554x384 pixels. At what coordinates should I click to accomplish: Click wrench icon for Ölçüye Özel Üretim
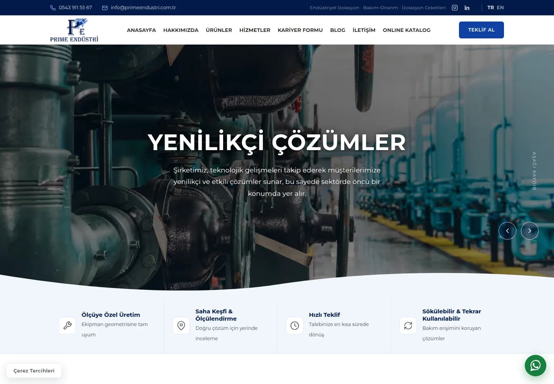click(x=67, y=326)
